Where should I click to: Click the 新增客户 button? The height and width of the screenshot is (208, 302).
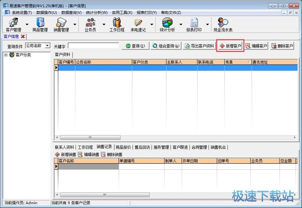(230, 46)
